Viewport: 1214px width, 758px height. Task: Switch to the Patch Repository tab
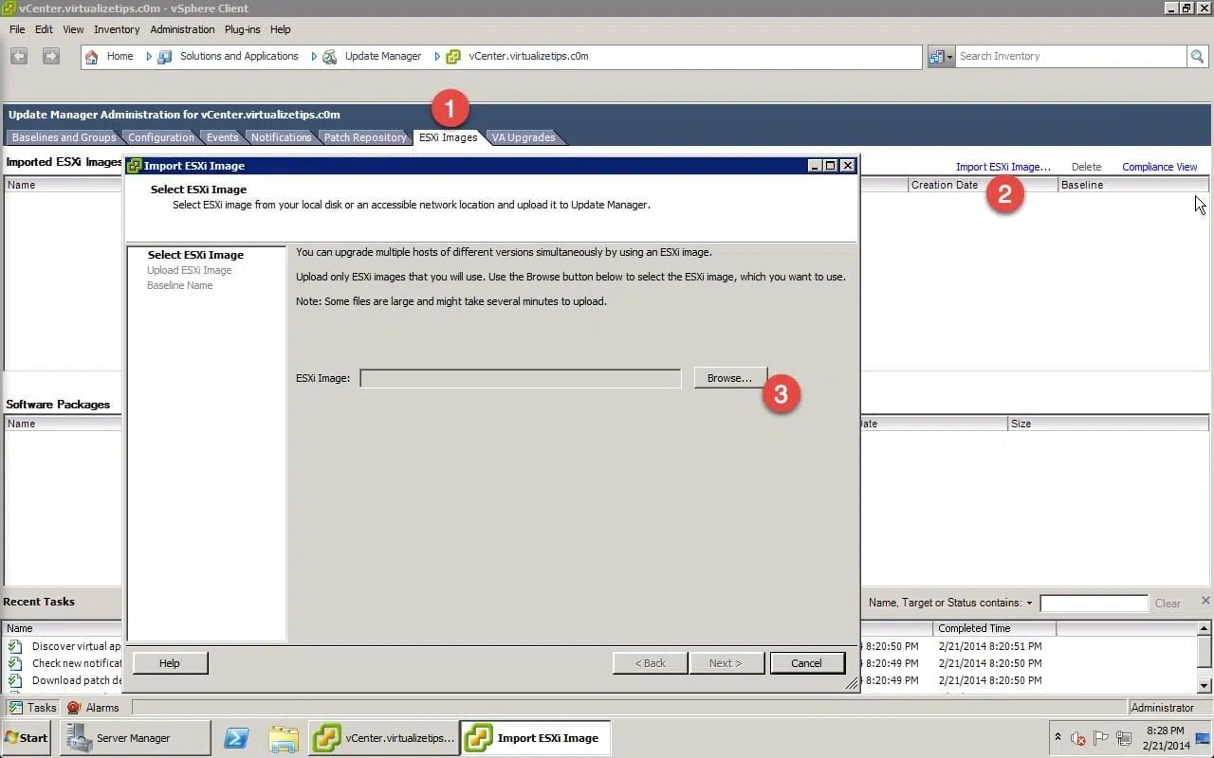pos(365,137)
